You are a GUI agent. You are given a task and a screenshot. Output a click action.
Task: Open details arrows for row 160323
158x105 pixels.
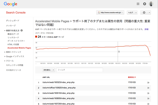point(148,83)
